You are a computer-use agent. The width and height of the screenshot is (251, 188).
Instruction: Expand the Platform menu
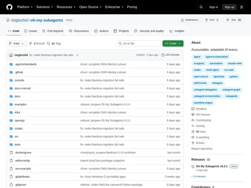click(x=25, y=7)
